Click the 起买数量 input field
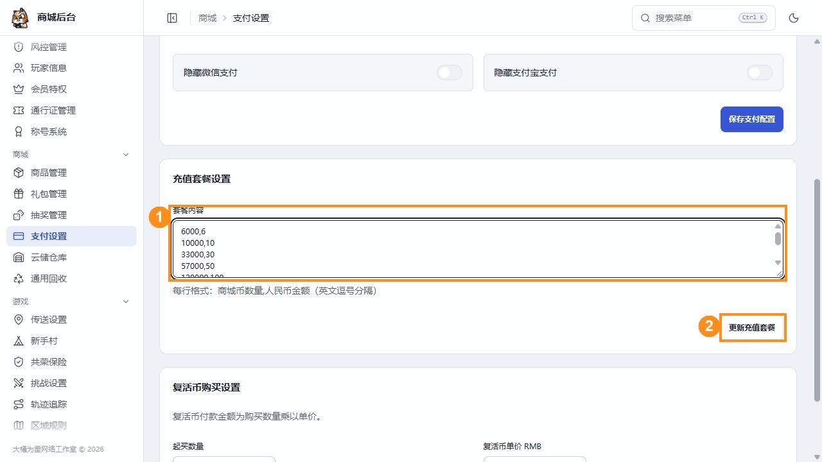 coord(224,459)
